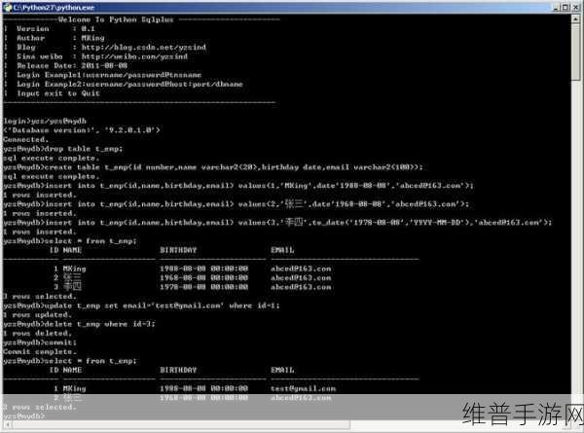The width and height of the screenshot is (584, 433).
Task: Click the BIRTHDAY header in first result table
Action: (182, 249)
